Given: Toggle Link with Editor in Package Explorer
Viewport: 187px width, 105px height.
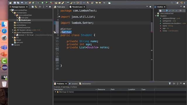Looking at the screenshot, I should (36, 7).
